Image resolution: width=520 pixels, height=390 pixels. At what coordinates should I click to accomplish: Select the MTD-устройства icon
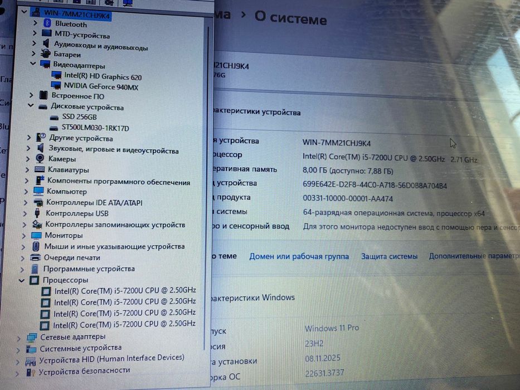coord(47,33)
